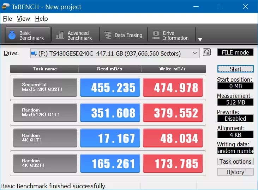Image resolution: width=258 pixels, height=190 pixels.
Task: Click the status bar message about benchmark finished
Action: tap(54, 186)
